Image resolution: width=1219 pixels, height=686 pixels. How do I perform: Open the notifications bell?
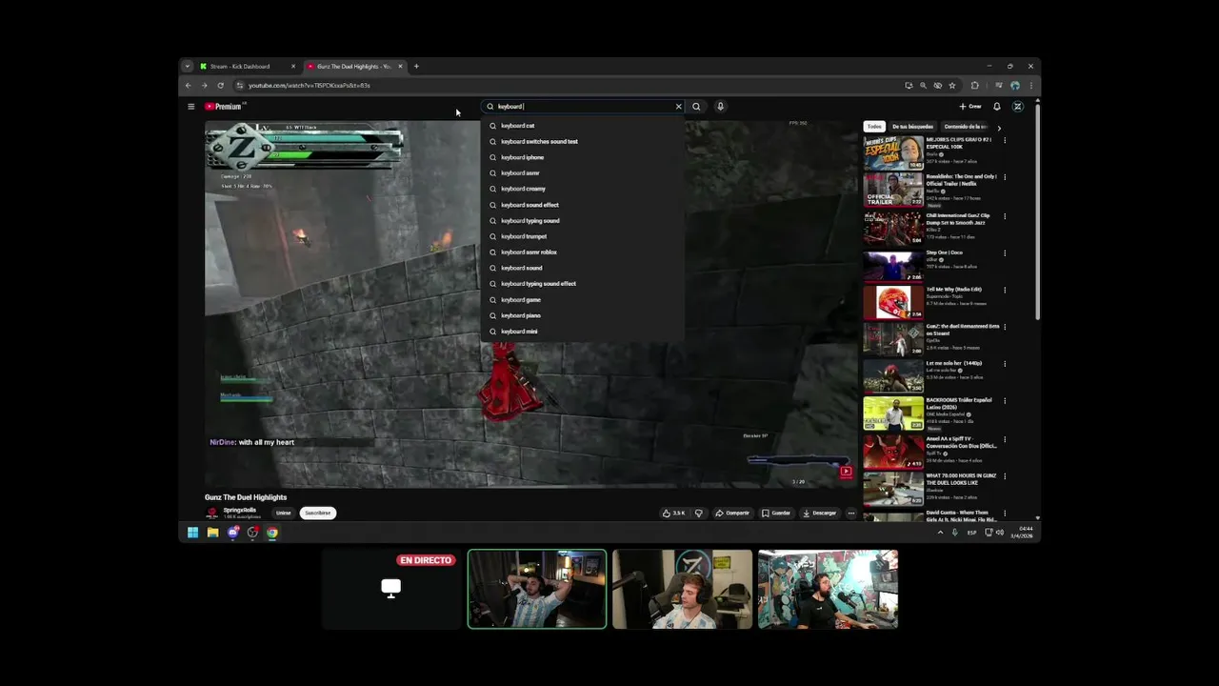click(x=996, y=107)
